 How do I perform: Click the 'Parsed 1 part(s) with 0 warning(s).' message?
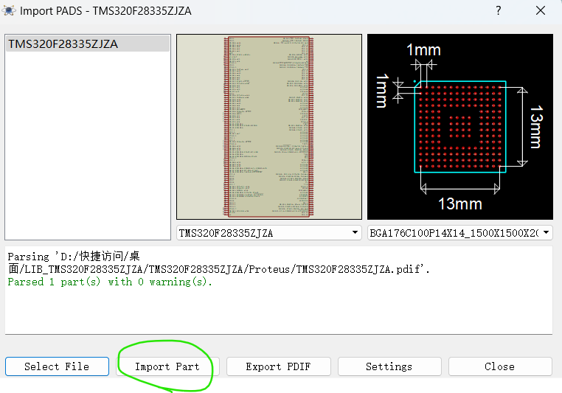tap(110, 282)
